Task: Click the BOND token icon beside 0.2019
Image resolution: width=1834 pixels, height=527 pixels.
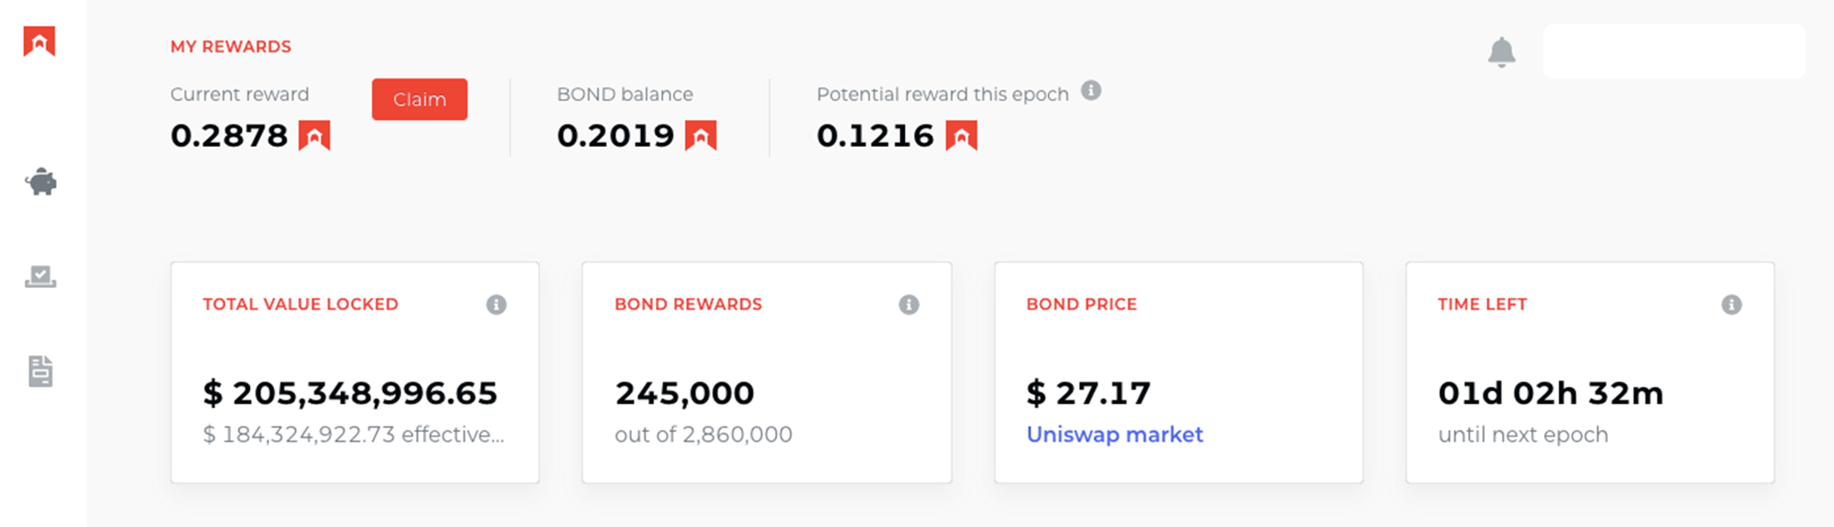Action: point(701,136)
